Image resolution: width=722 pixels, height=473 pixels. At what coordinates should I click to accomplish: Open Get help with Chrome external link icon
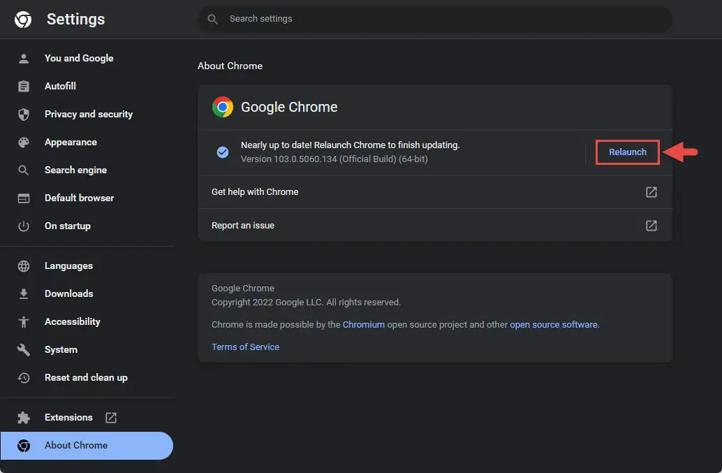(651, 191)
